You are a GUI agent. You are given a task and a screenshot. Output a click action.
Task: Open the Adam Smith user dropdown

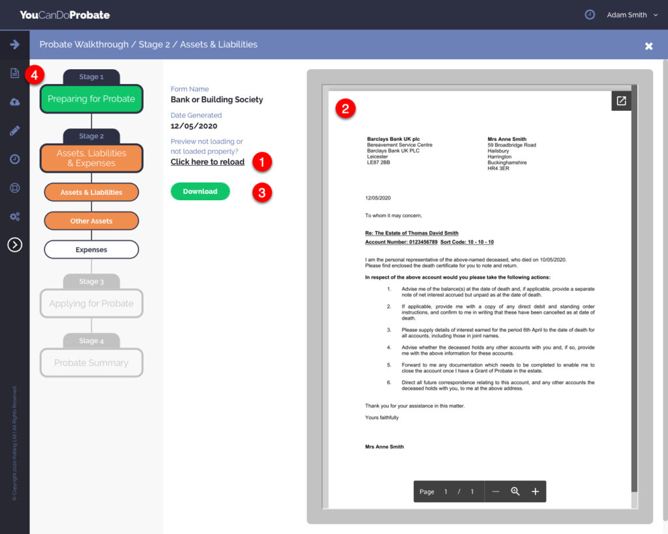click(x=632, y=15)
